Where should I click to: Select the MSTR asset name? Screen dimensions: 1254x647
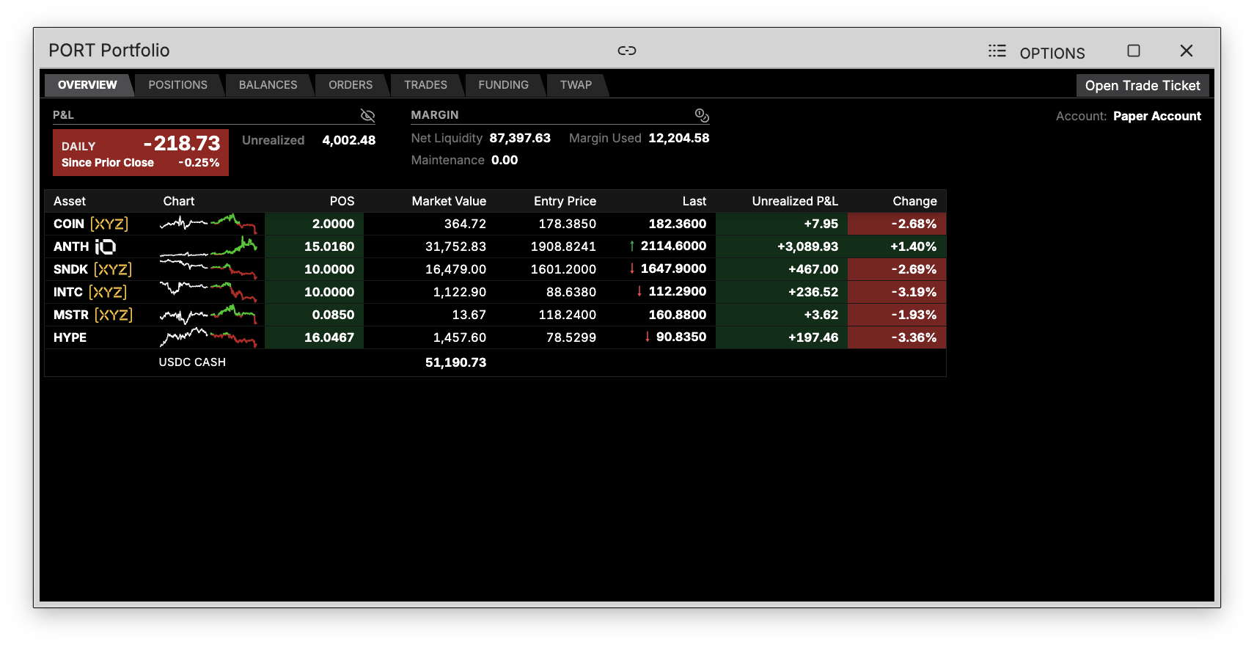pos(71,315)
